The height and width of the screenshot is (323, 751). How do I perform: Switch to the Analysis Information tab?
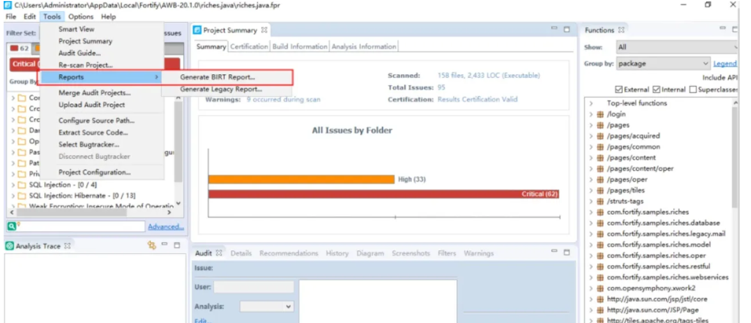coord(364,46)
